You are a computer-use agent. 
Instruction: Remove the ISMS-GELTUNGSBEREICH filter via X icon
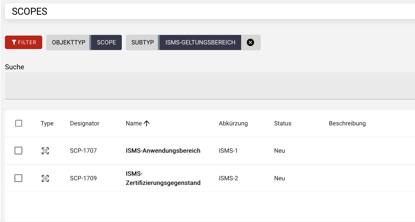[251, 42]
